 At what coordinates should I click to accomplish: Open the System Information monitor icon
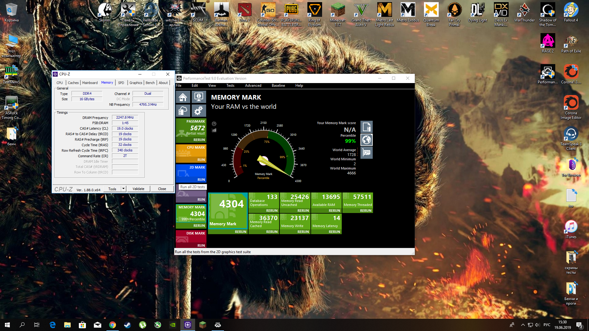(199, 97)
